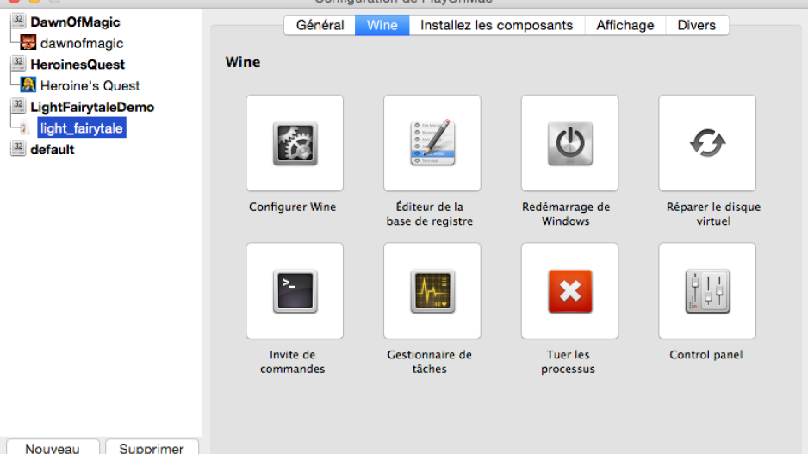Click the Heroine's Quest shortcut icon
The width and height of the screenshot is (808, 454).
click(28, 85)
